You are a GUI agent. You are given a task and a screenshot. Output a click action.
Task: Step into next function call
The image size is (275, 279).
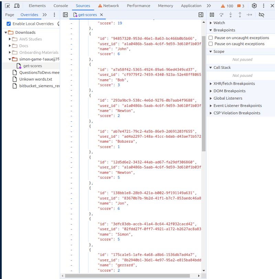tap(231, 15)
